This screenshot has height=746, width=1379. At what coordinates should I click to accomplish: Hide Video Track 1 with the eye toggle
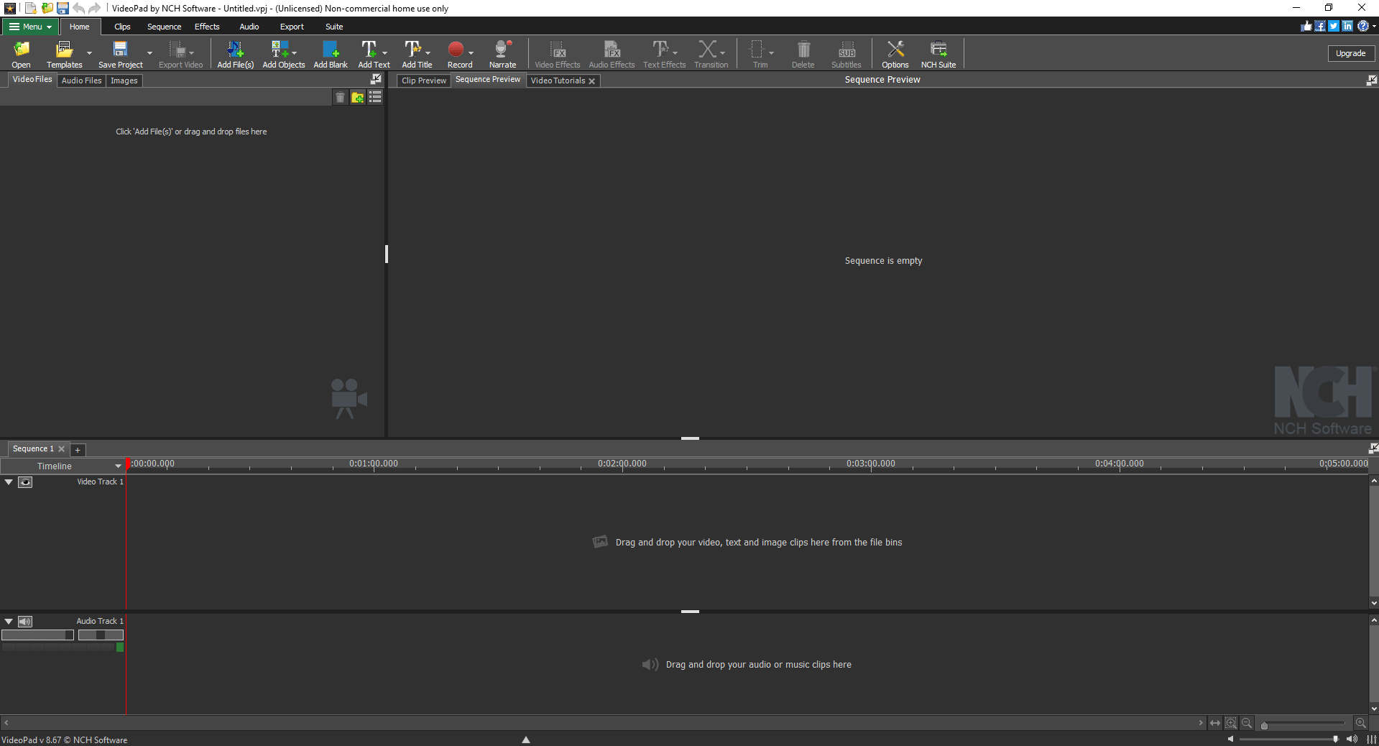[x=26, y=482]
